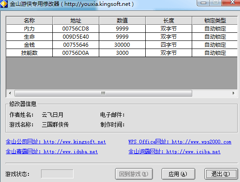Click the 锁定类型 column header
The height and width of the screenshot is (182, 240).
[215, 20]
